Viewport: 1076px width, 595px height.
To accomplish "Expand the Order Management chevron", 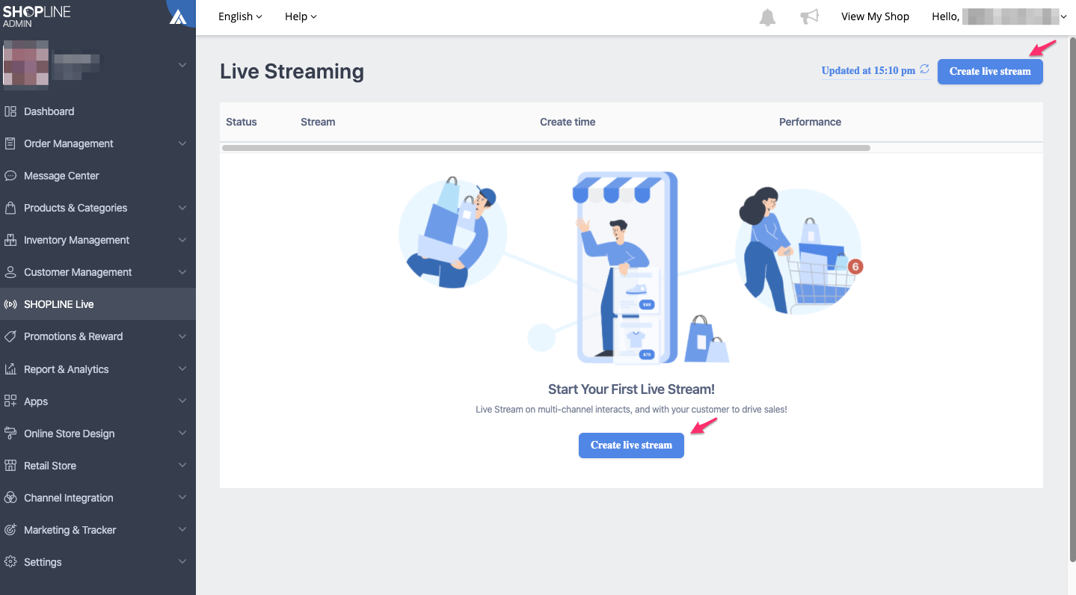I will [x=182, y=144].
